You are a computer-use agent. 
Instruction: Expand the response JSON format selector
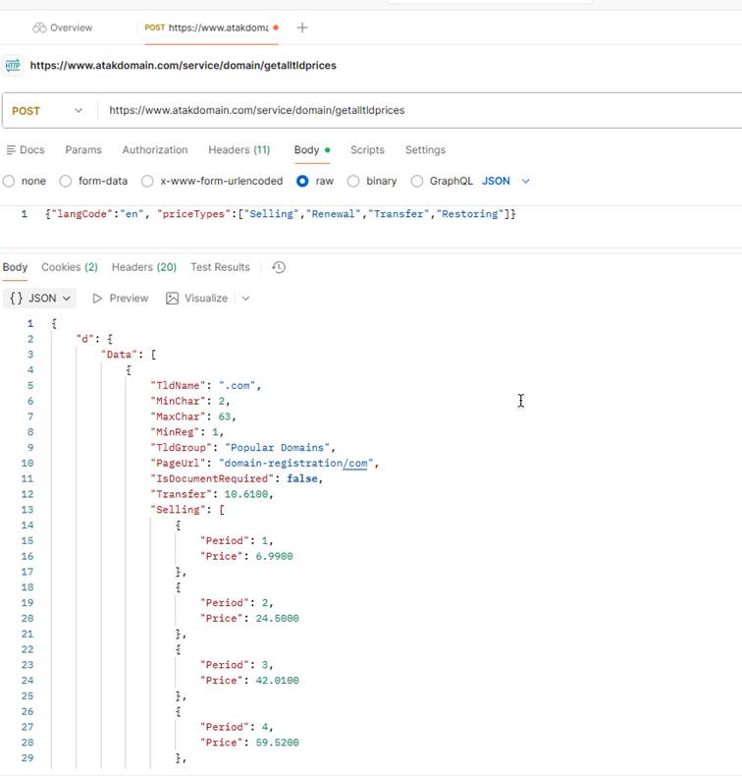point(40,299)
